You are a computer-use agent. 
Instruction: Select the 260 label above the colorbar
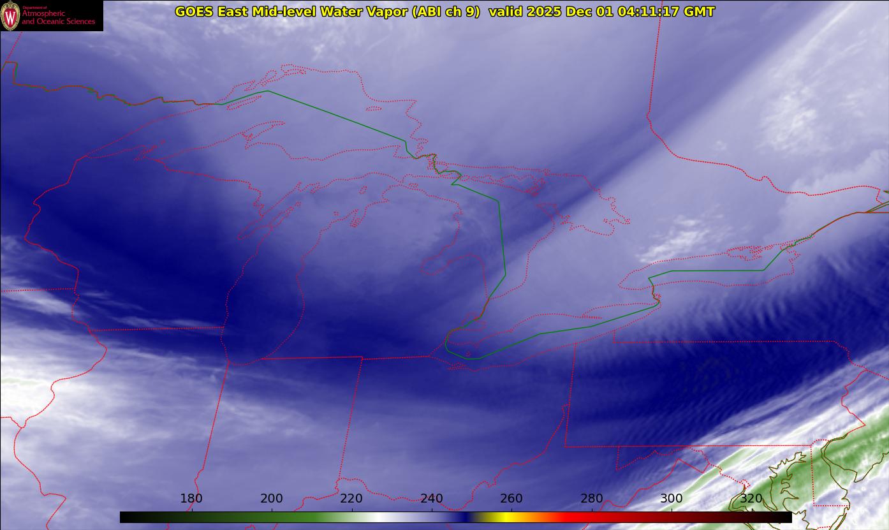click(x=511, y=499)
